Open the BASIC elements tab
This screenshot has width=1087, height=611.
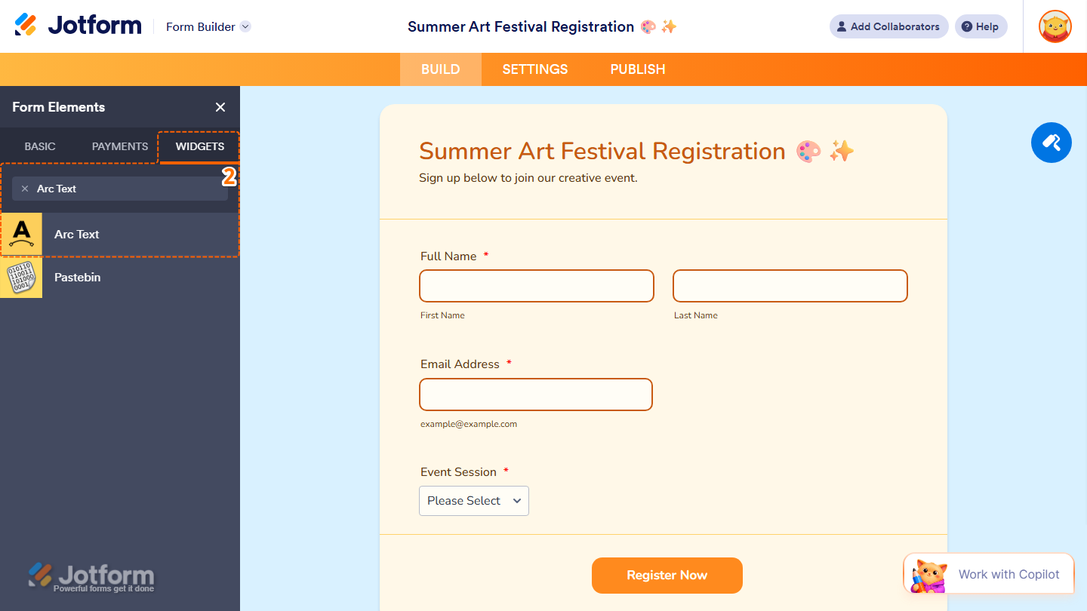(40, 146)
